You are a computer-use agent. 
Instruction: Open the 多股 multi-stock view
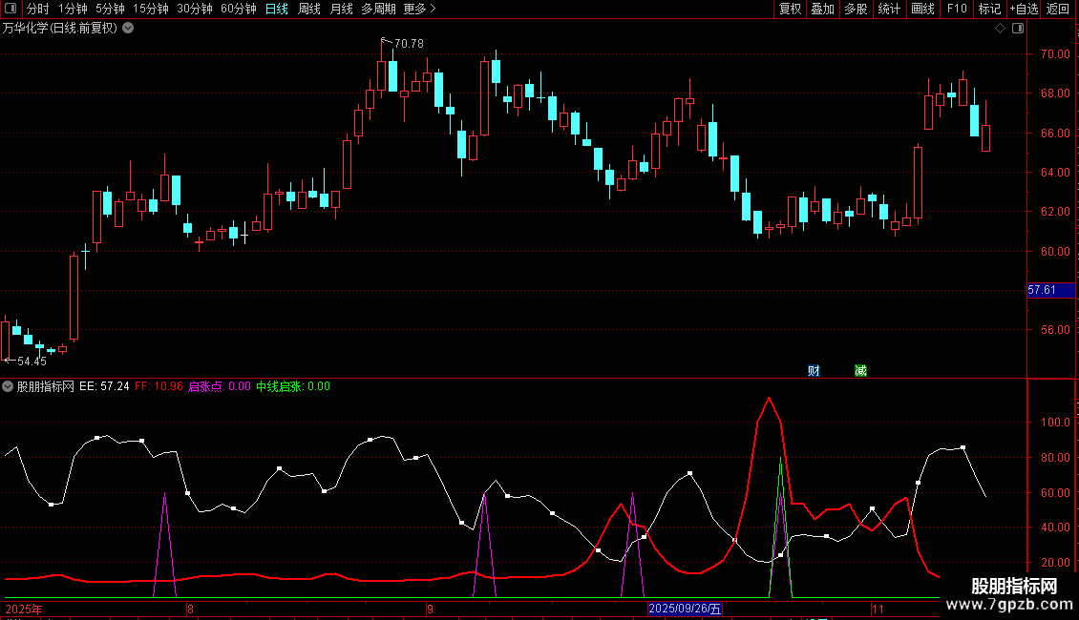[x=856, y=9]
